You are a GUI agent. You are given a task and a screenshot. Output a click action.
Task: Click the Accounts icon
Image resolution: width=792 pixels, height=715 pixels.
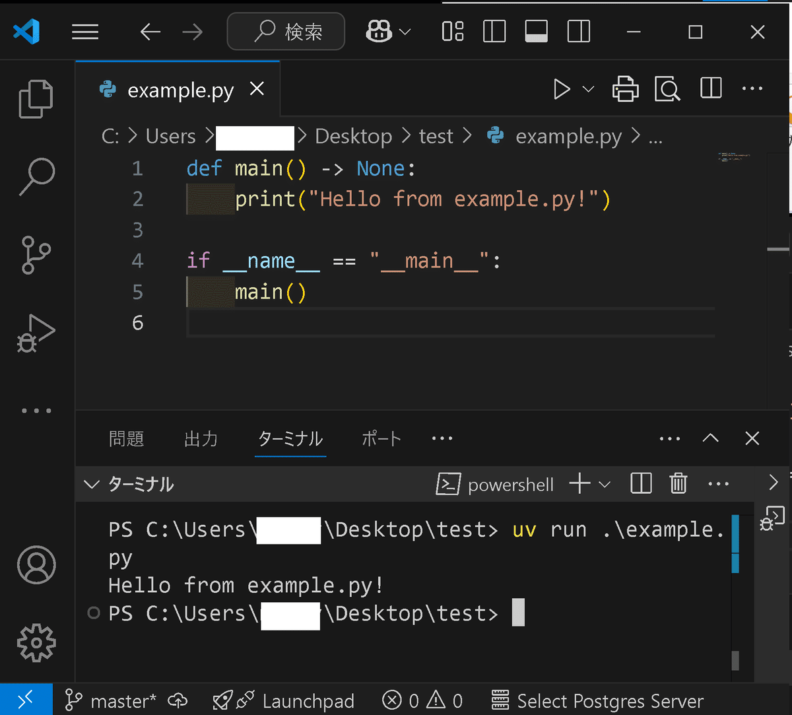tap(36, 564)
